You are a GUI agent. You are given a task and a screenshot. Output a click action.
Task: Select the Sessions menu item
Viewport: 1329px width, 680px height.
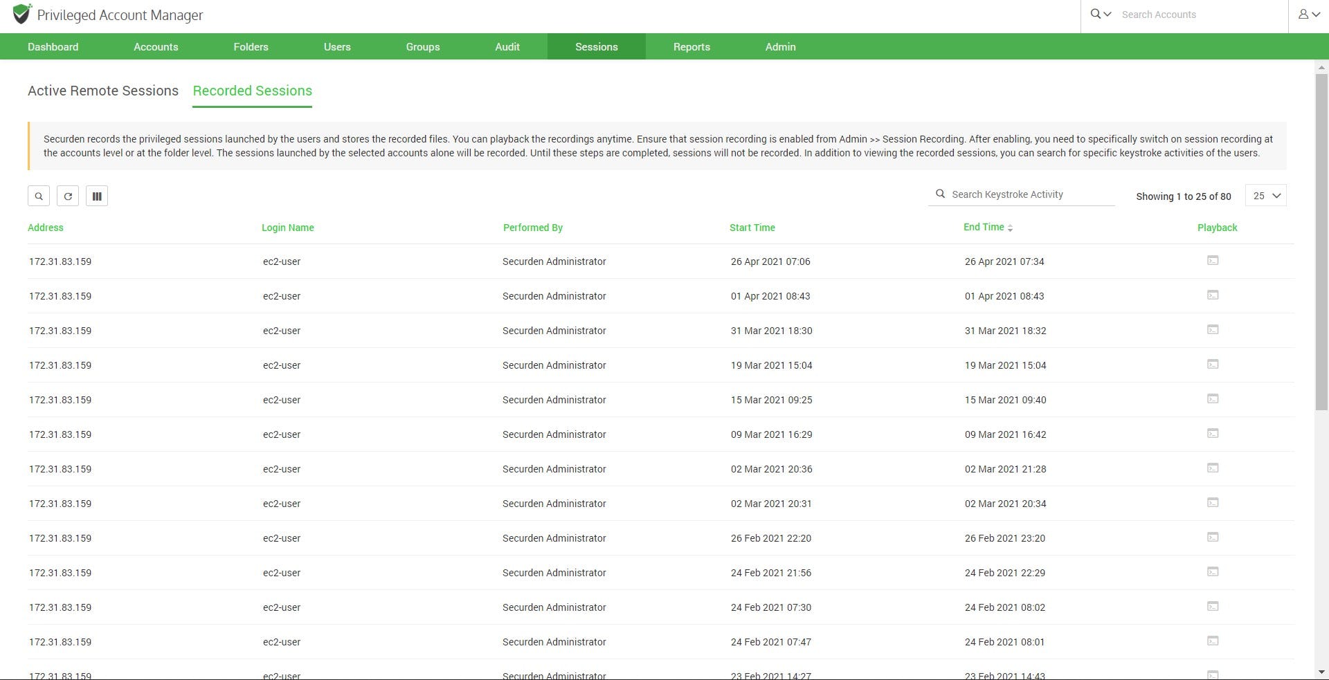(597, 47)
